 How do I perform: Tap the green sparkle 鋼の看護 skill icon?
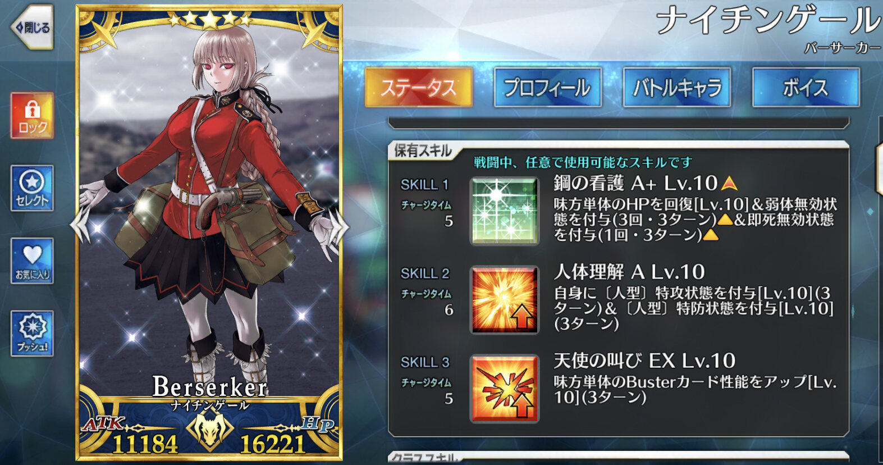tap(504, 211)
